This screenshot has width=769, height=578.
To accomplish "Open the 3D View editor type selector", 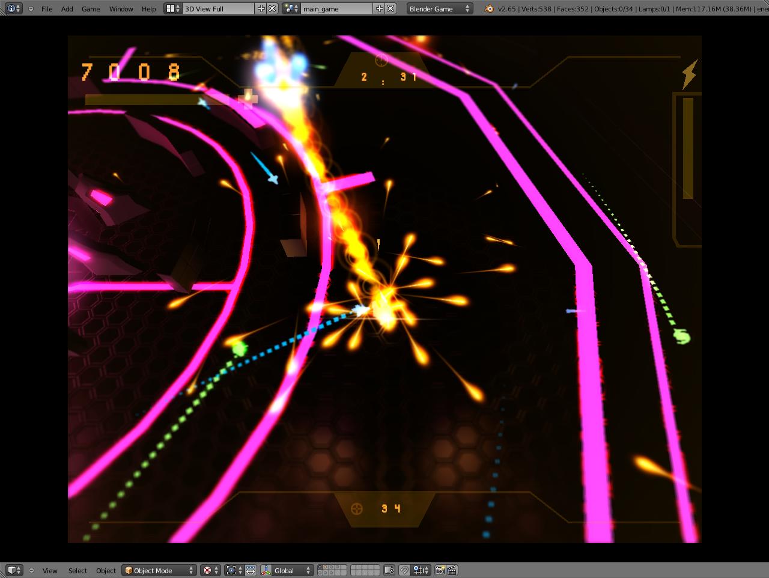I will [14, 570].
